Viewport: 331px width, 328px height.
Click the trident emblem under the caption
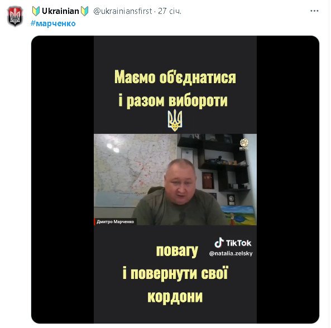click(175, 120)
